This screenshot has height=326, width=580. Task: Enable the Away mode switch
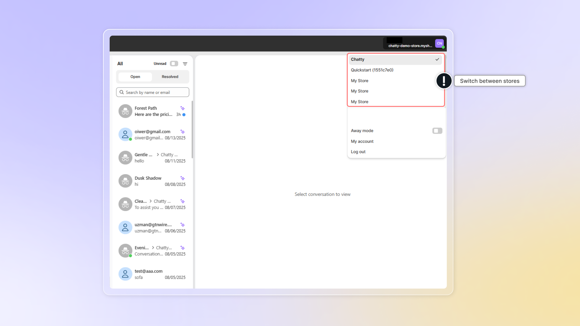click(x=437, y=131)
